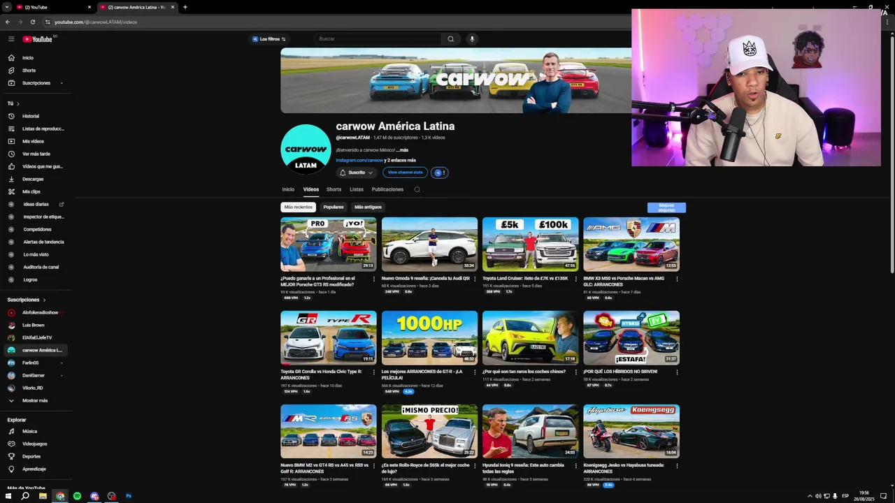The width and height of the screenshot is (895, 503).
Task: Click View channel stats button
Action: click(406, 173)
